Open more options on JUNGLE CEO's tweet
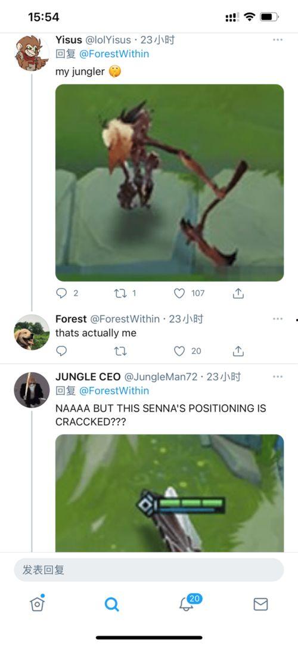Image resolution: width=298 pixels, height=645 pixels. coord(278,376)
